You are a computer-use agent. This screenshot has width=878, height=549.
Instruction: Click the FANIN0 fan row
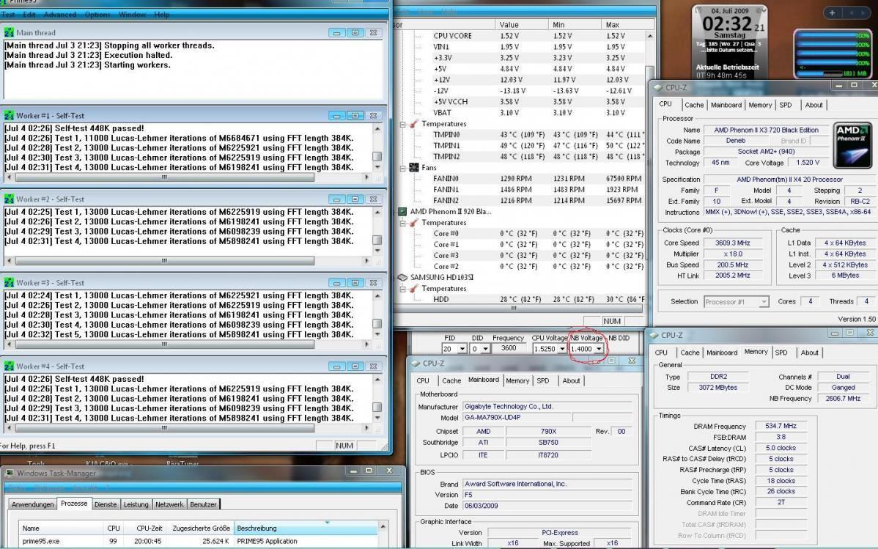pos(521,179)
